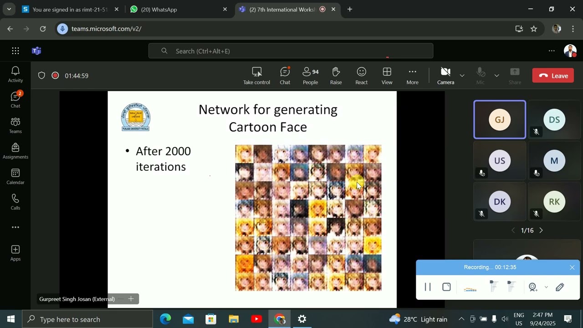Open the Activity feed in Teams sidebar
The width and height of the screenshot is (583, 328).
coord(15,74)
